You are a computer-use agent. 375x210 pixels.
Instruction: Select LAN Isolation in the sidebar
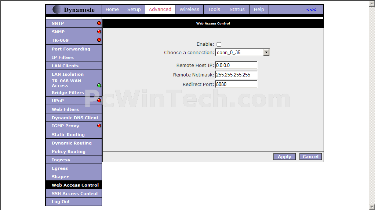click(74, 74)
